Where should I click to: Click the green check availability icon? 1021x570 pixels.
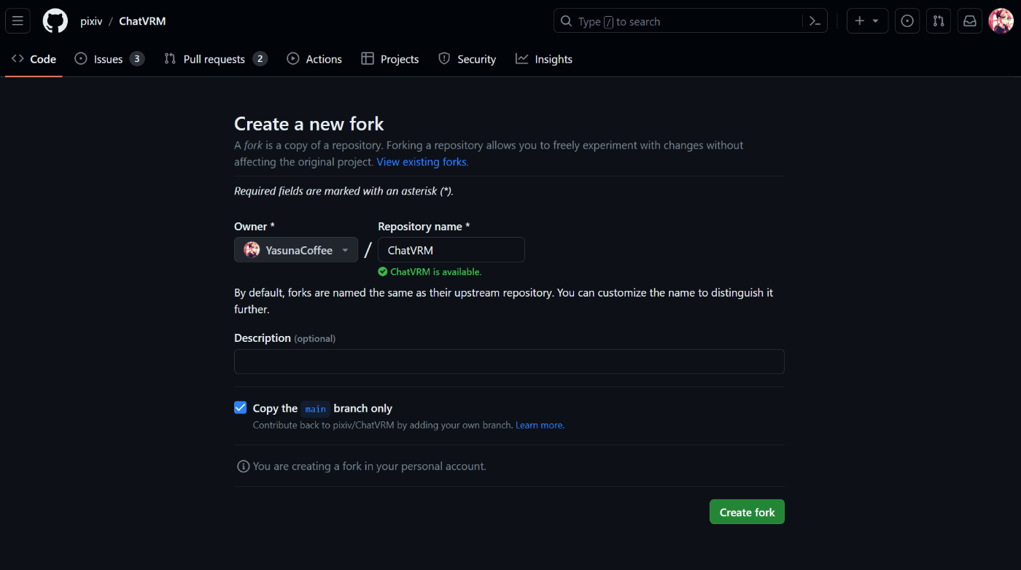click(383, 272)
